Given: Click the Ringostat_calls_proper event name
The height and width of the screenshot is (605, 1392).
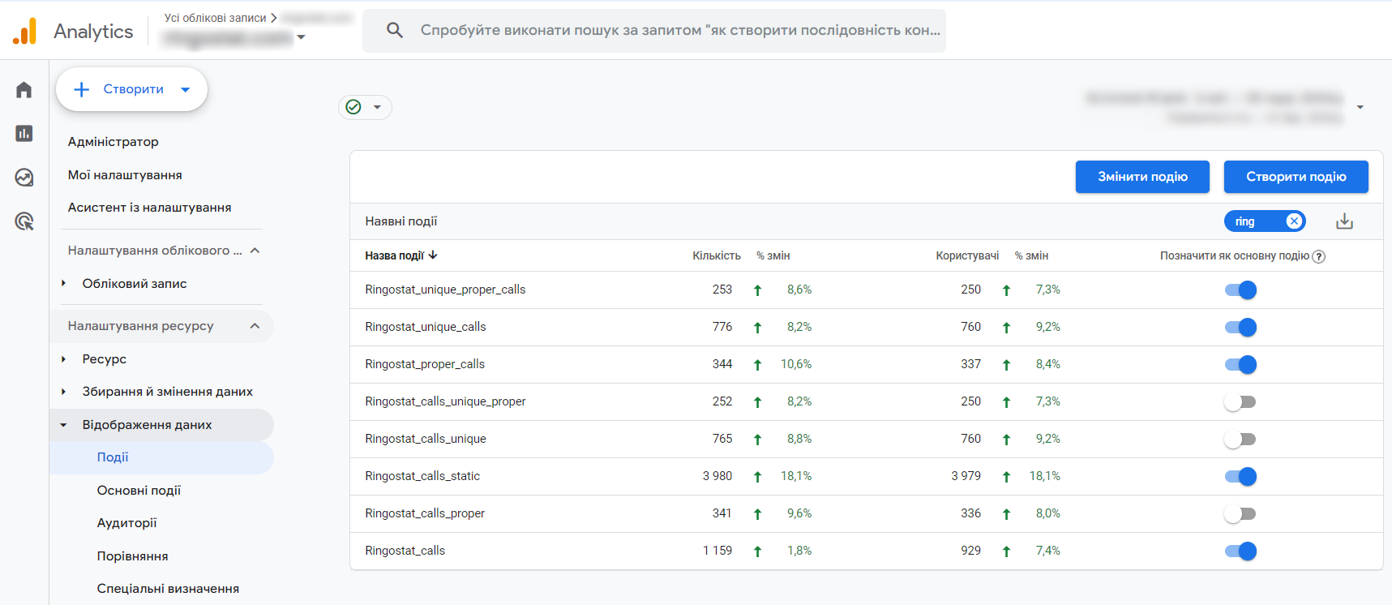Looking at the screenshot, I should 425,513.
